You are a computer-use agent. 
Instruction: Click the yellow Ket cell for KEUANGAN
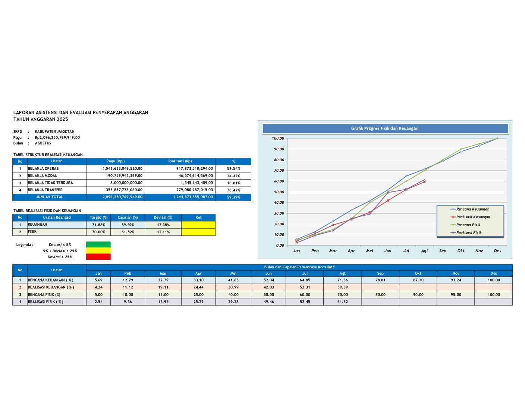(x=198, y=225)
